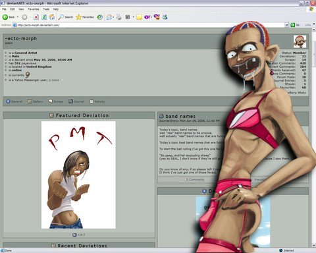Expand the Edit button dropdown arrow
The width and height of the screenshot is (316, 253).
click(133, 17)
